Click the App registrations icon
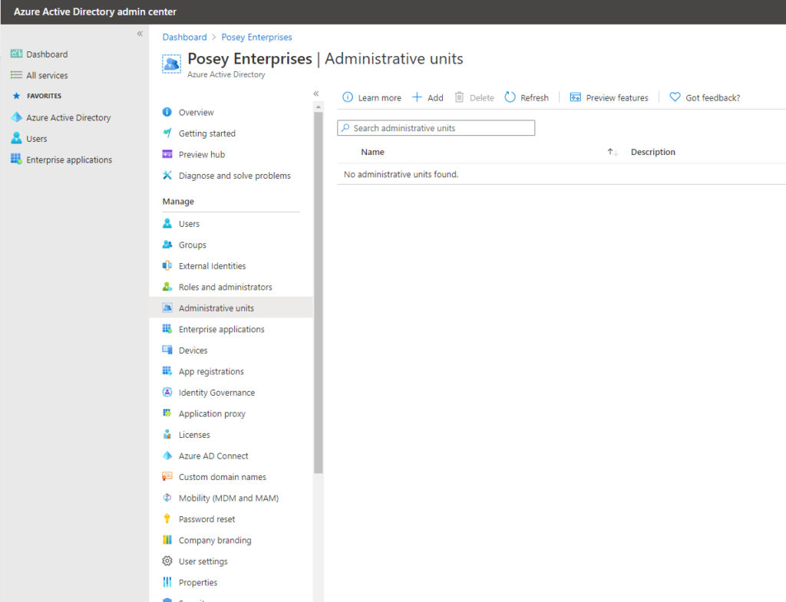786x602 pixels. pos(167,370)
